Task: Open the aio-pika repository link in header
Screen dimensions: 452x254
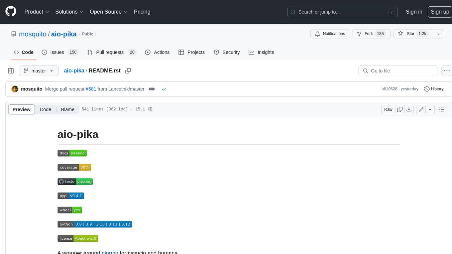Action: pyautogui.click(x=64, y=34)
